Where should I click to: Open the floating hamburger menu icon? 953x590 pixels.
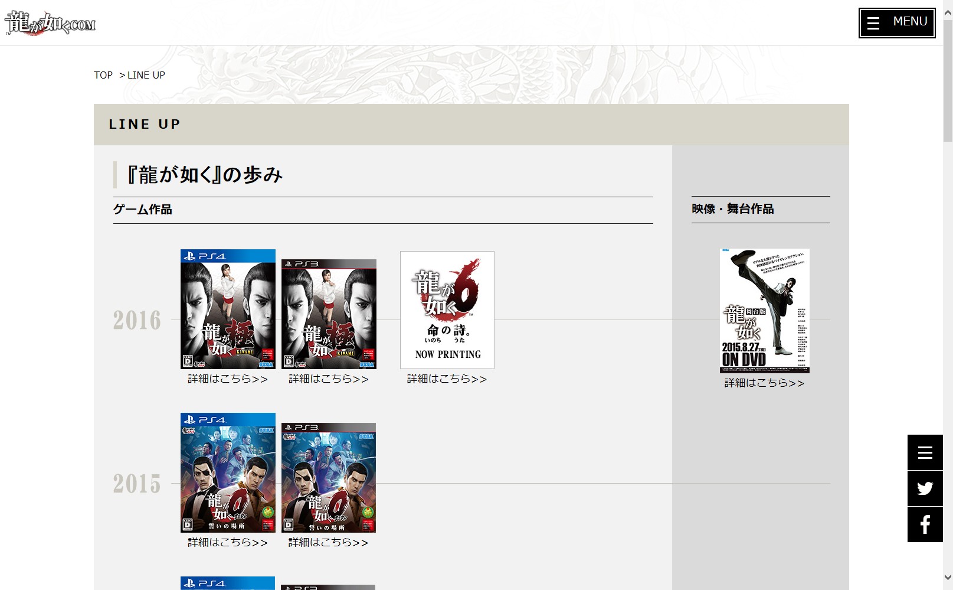[925, 452]
